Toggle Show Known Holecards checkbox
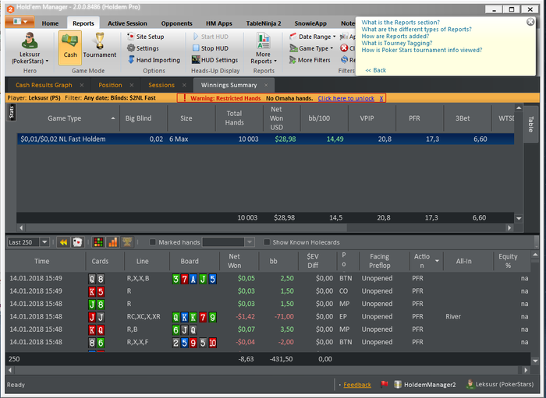Viewport: 546px width, 398px height. [267, 242]
